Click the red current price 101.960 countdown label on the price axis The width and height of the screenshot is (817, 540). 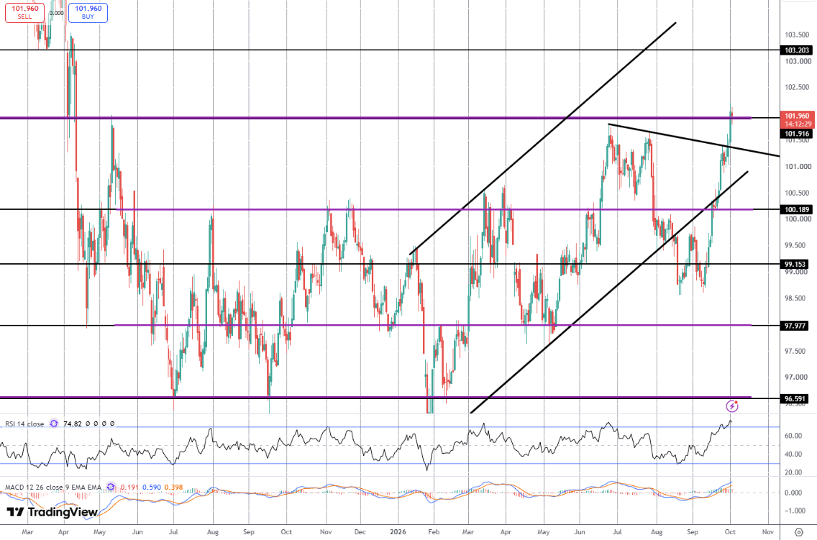[x=797, y=120]
